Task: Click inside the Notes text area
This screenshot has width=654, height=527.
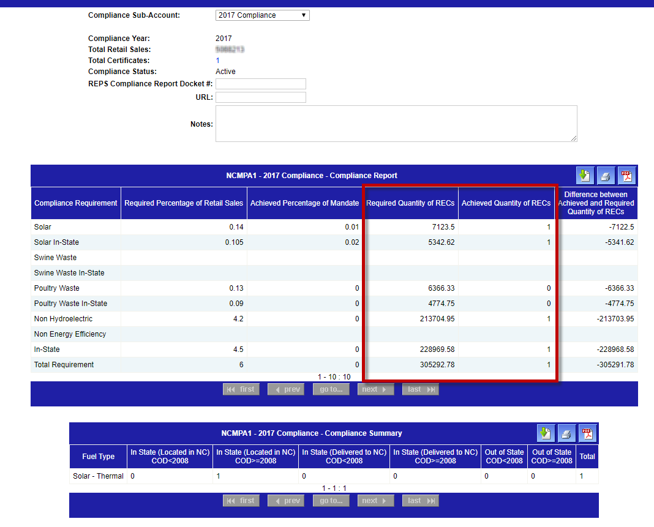Action: tap(396, 124)
